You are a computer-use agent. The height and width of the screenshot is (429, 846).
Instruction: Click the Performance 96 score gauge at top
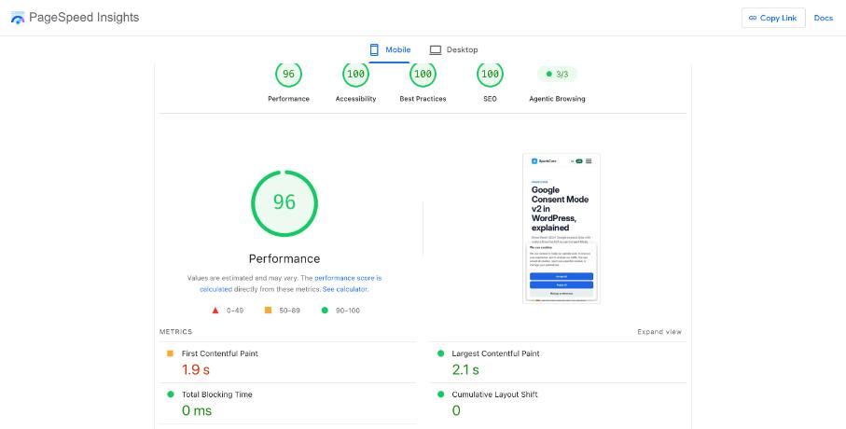click(288, 75)
